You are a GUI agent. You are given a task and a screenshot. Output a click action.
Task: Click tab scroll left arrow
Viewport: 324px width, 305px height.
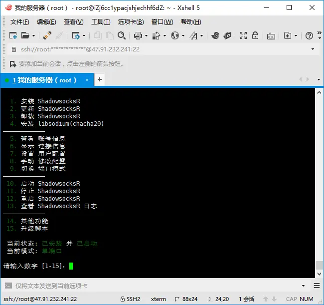[301, 79]
